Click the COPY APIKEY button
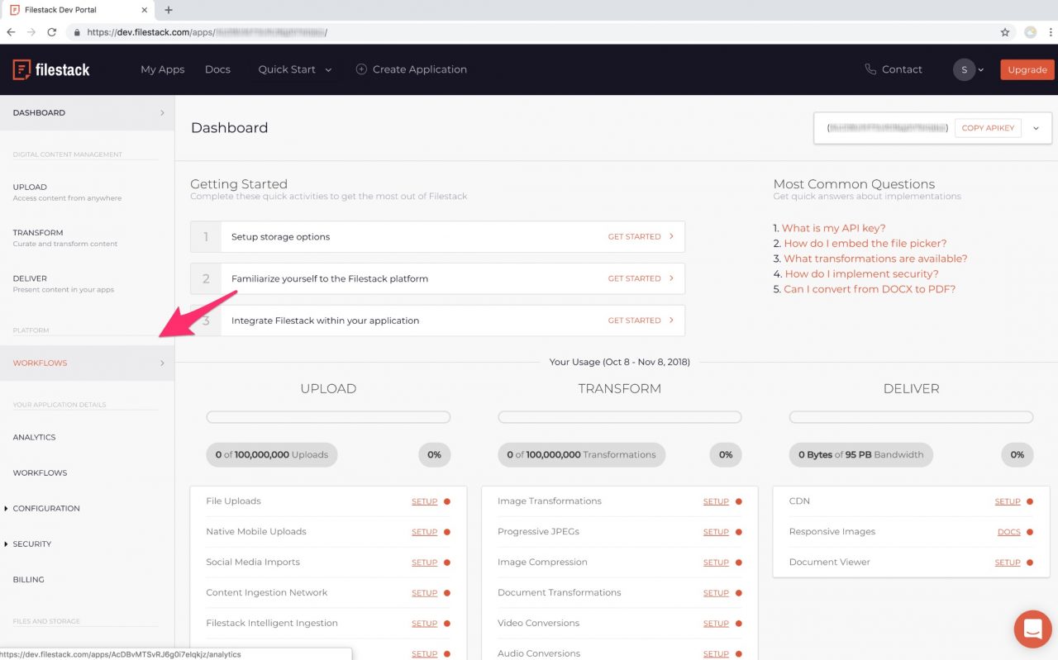This screenshot has width=1058, height=660. pyautogui.click(x=987, y=128)
